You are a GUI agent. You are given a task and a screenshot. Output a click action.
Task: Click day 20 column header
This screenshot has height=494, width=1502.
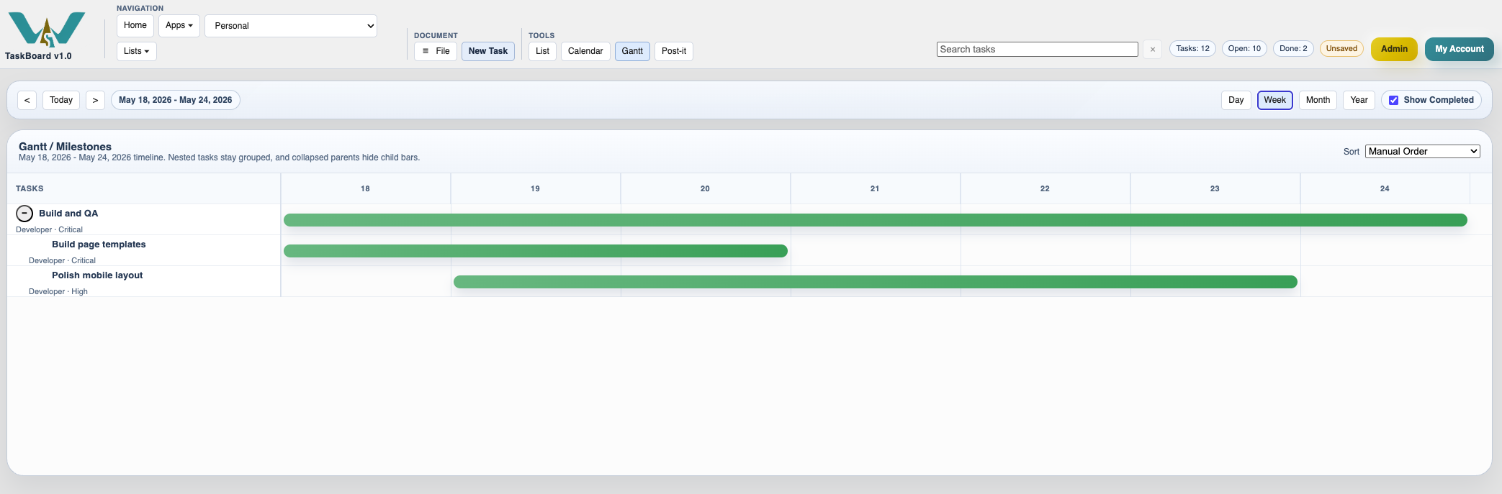(705, 188)
